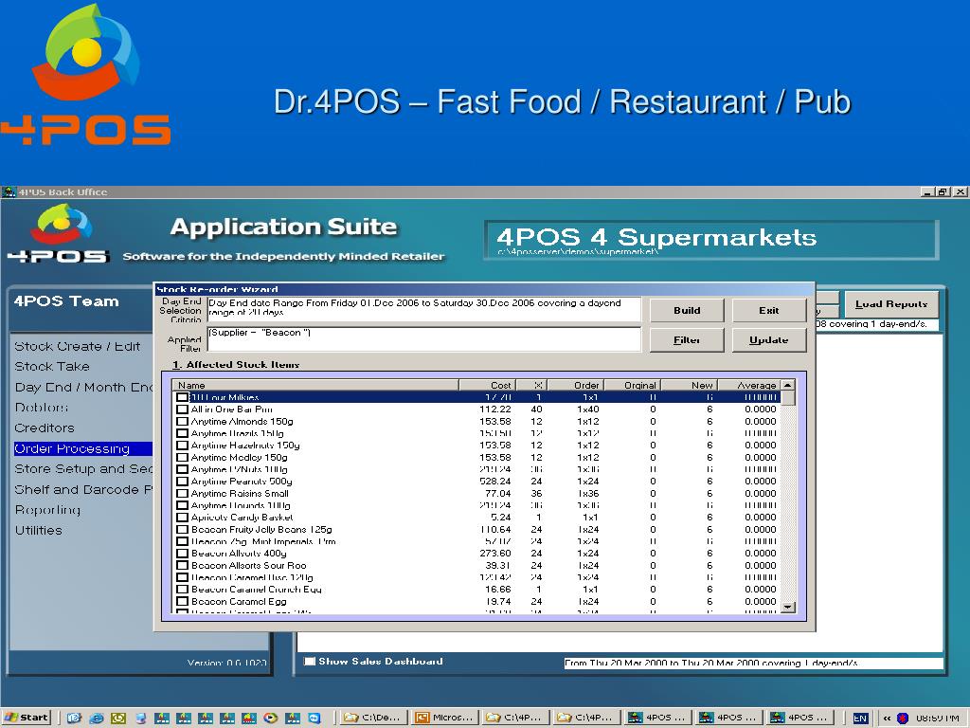The image size is (970, 728).
Task: Open the EN language indicator in the tray
Action: [860, 718]
